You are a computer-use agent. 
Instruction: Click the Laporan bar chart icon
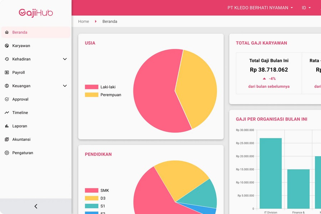[7, 126]
